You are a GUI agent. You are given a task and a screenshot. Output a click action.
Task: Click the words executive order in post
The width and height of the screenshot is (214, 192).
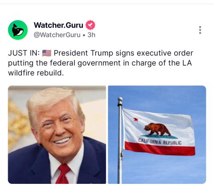165,53
